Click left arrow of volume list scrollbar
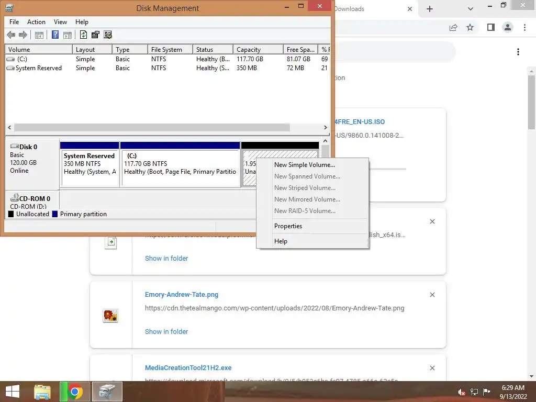The image size is (536, 402). pos(9,128)
